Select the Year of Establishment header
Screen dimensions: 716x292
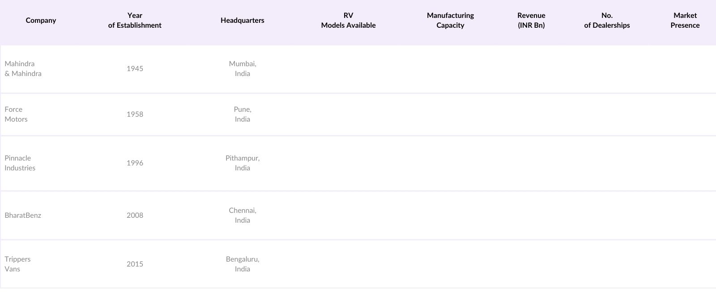click(135, 21)
